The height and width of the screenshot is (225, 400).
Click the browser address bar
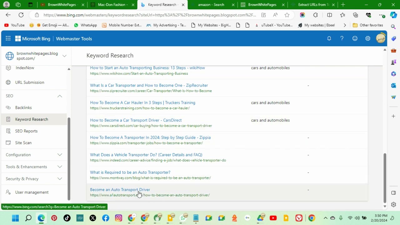[x=150, y=15]
